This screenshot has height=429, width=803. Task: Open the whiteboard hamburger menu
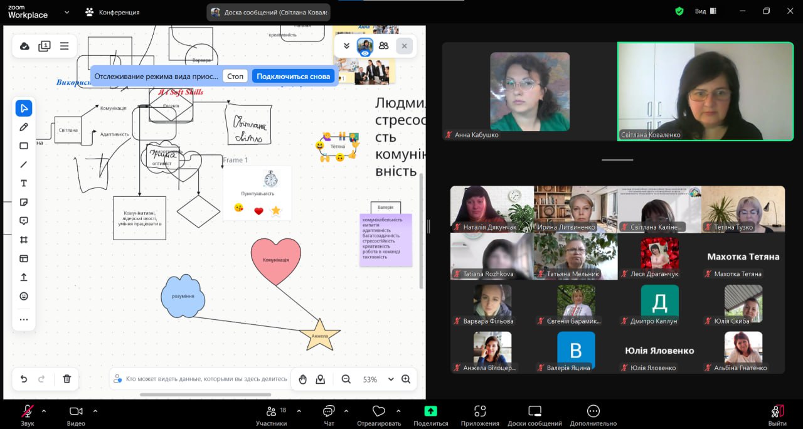click(x=64, y=46)
